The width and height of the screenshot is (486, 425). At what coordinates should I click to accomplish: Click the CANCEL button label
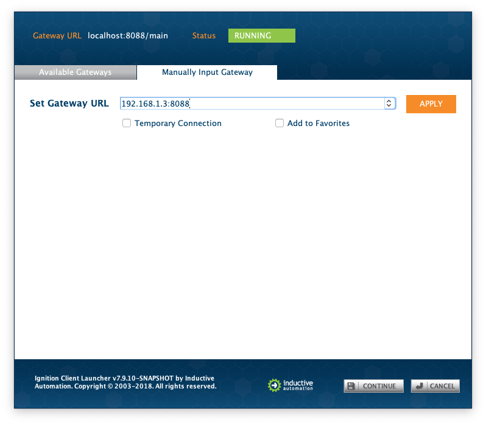pyautogui.click(x=442, y=386)
